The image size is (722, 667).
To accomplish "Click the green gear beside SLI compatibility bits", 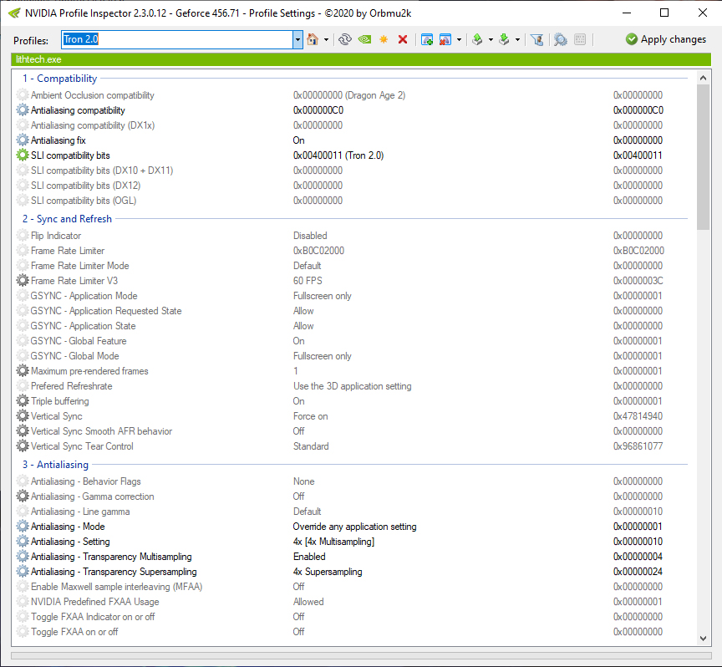I will click(22, 155).
